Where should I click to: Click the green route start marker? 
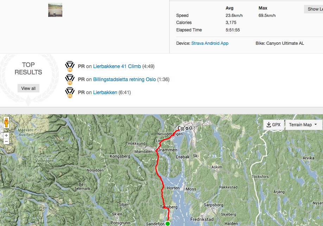[168, 224]
